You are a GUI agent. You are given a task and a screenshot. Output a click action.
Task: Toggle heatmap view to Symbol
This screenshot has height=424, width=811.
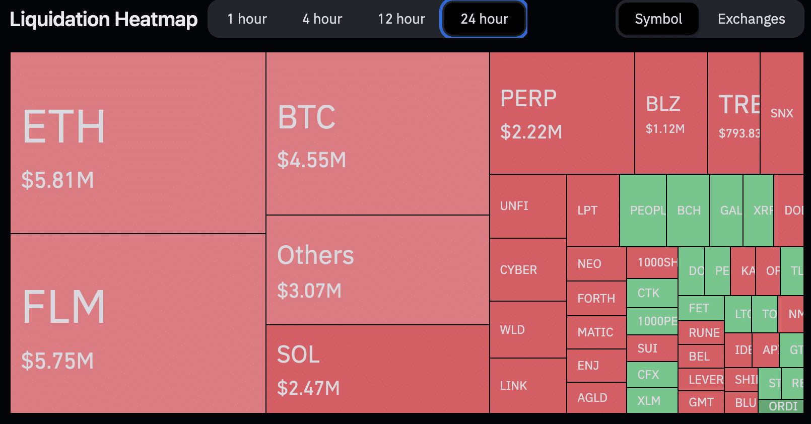(x=658, y=19)
